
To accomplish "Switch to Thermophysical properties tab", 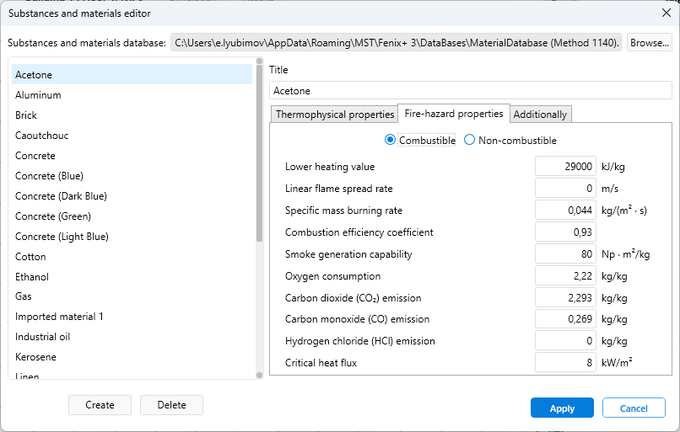I will pyautogui.click(x=334, y=115).
